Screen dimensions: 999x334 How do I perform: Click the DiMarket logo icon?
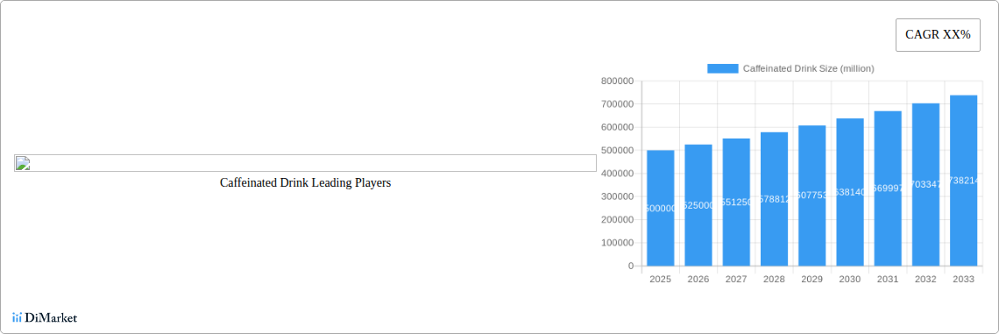tap(18, 317)
